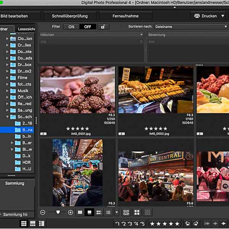
Task: Switch to thumbnail list view icon
Action: (x=108, y=212)
